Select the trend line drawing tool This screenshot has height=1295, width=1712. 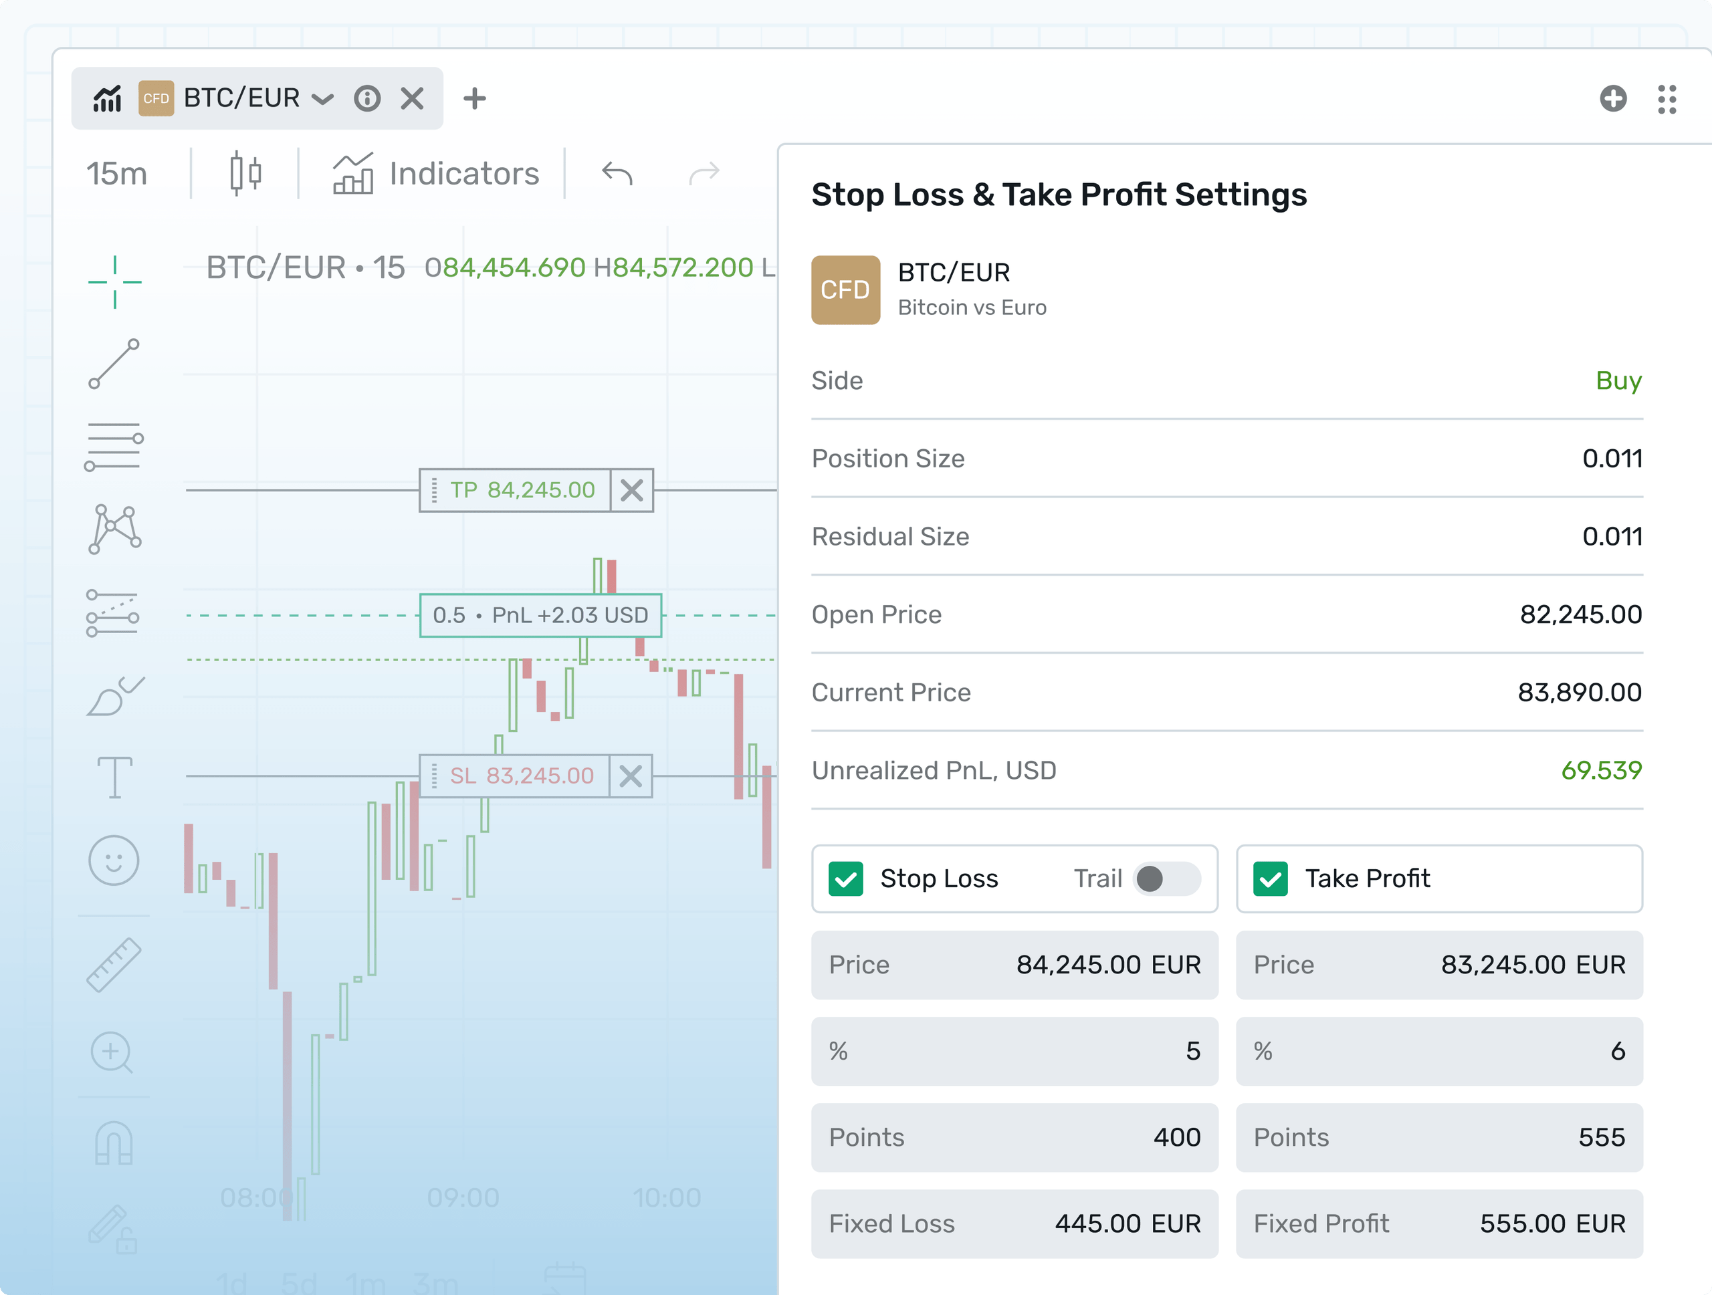click(x=114, y=364)
